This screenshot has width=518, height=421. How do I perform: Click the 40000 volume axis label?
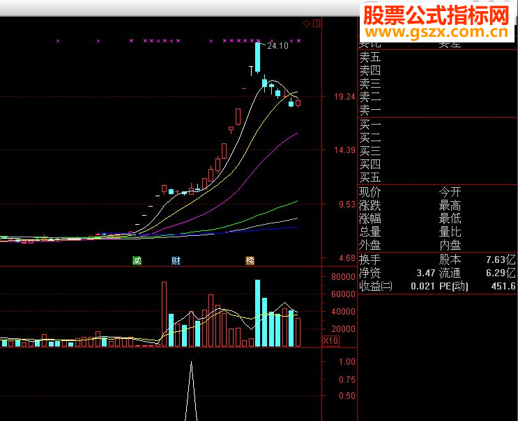[x=343, y=312]
